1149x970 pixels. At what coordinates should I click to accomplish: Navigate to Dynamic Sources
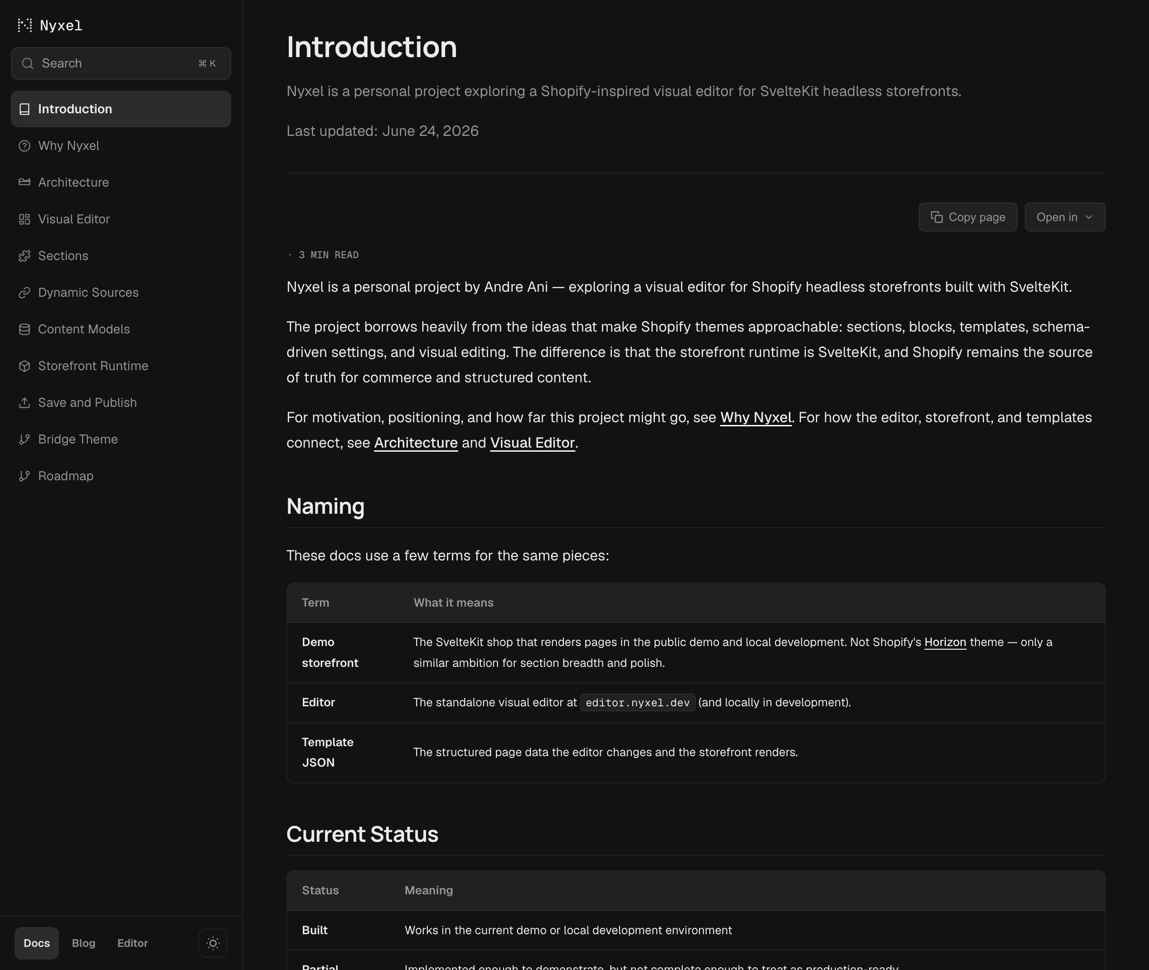(121, 293)
